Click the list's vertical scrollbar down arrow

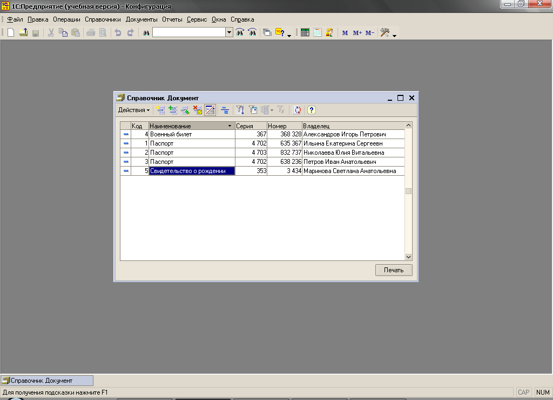pyautogui.click(x=408, y=257)
